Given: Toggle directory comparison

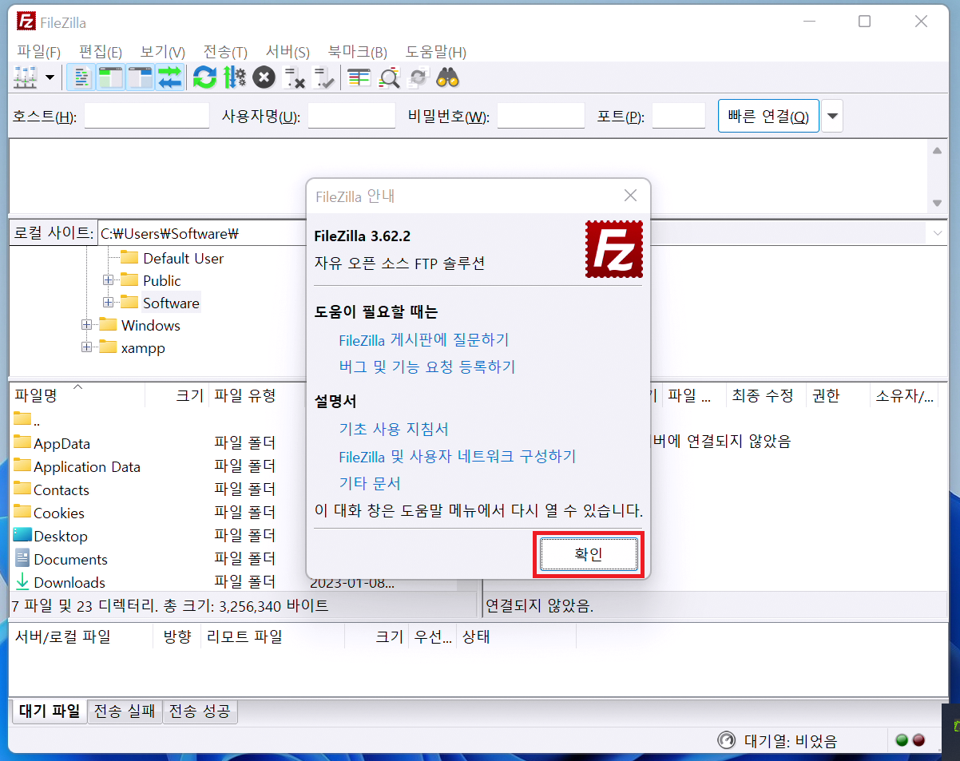Looking at the screenshot, I should coord(389,77).
